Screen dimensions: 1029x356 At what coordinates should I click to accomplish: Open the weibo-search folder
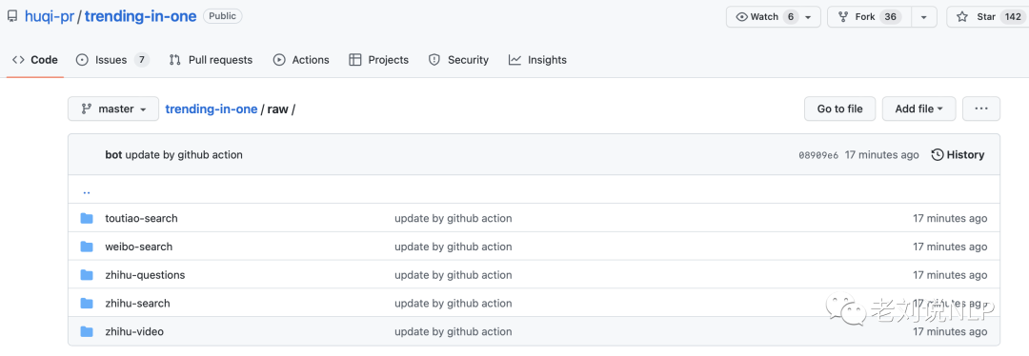[x=138, y=247]
